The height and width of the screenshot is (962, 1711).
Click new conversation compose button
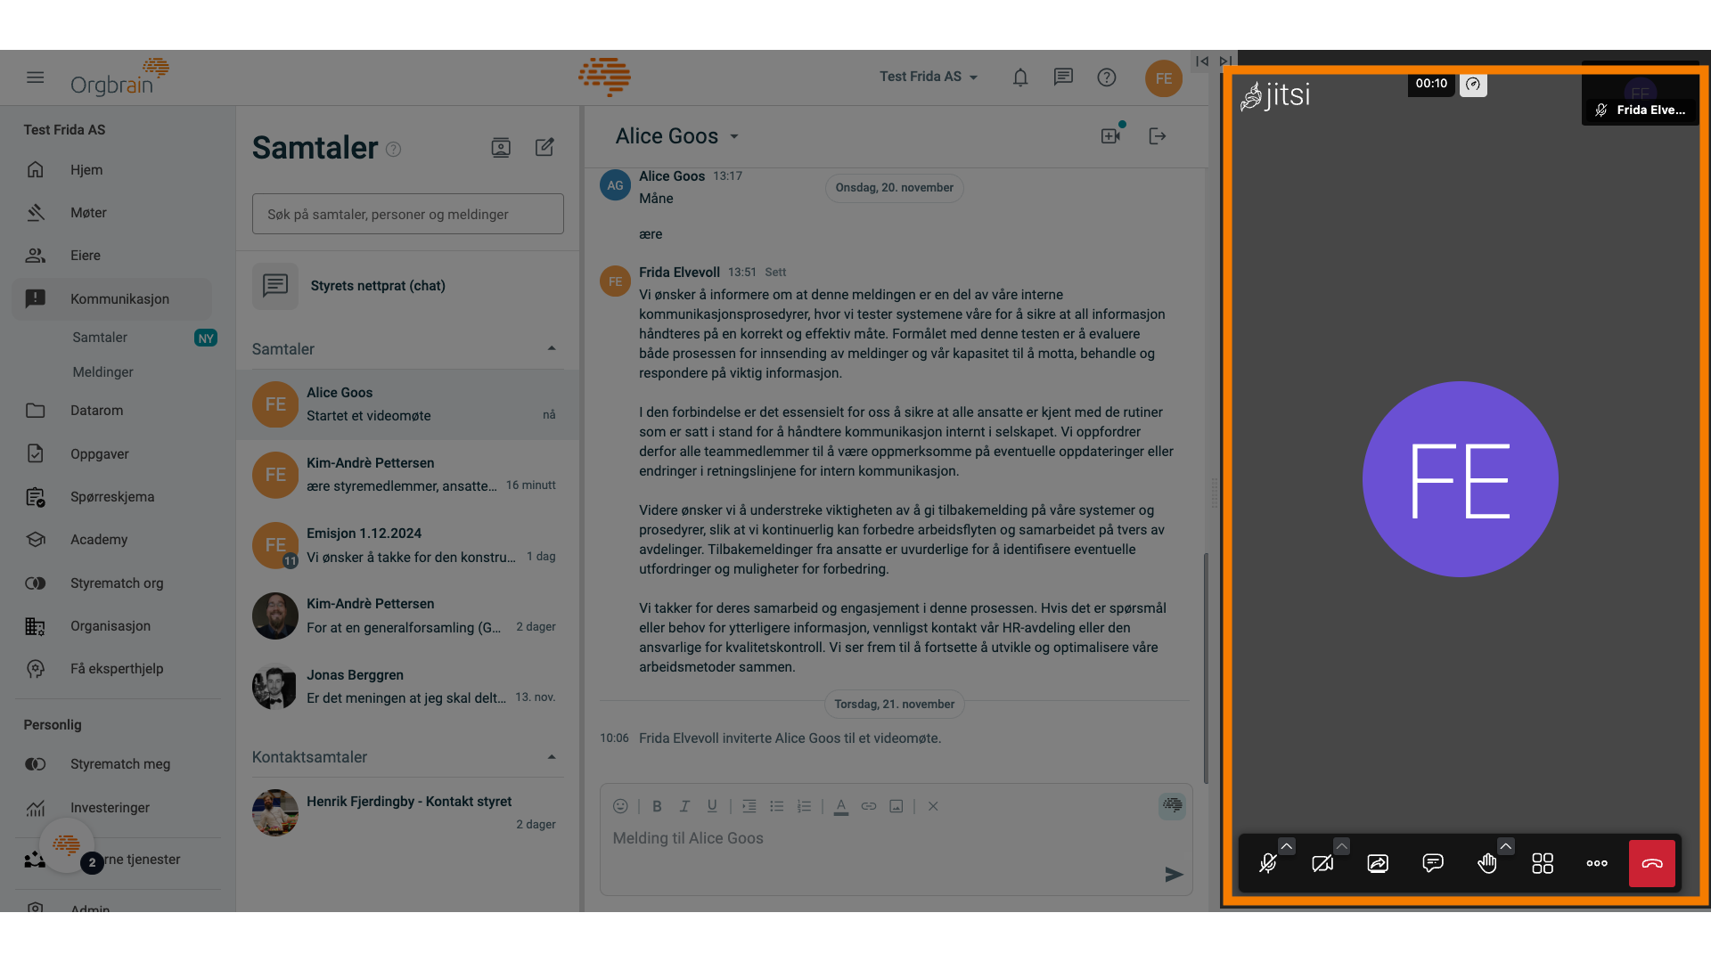pos(544,147)
